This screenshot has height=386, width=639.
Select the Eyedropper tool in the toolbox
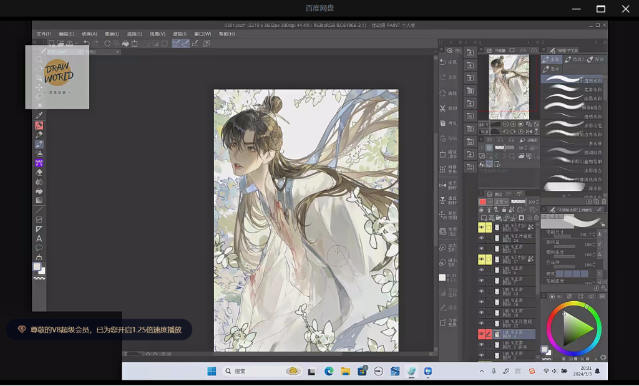[x=39, y=115]
